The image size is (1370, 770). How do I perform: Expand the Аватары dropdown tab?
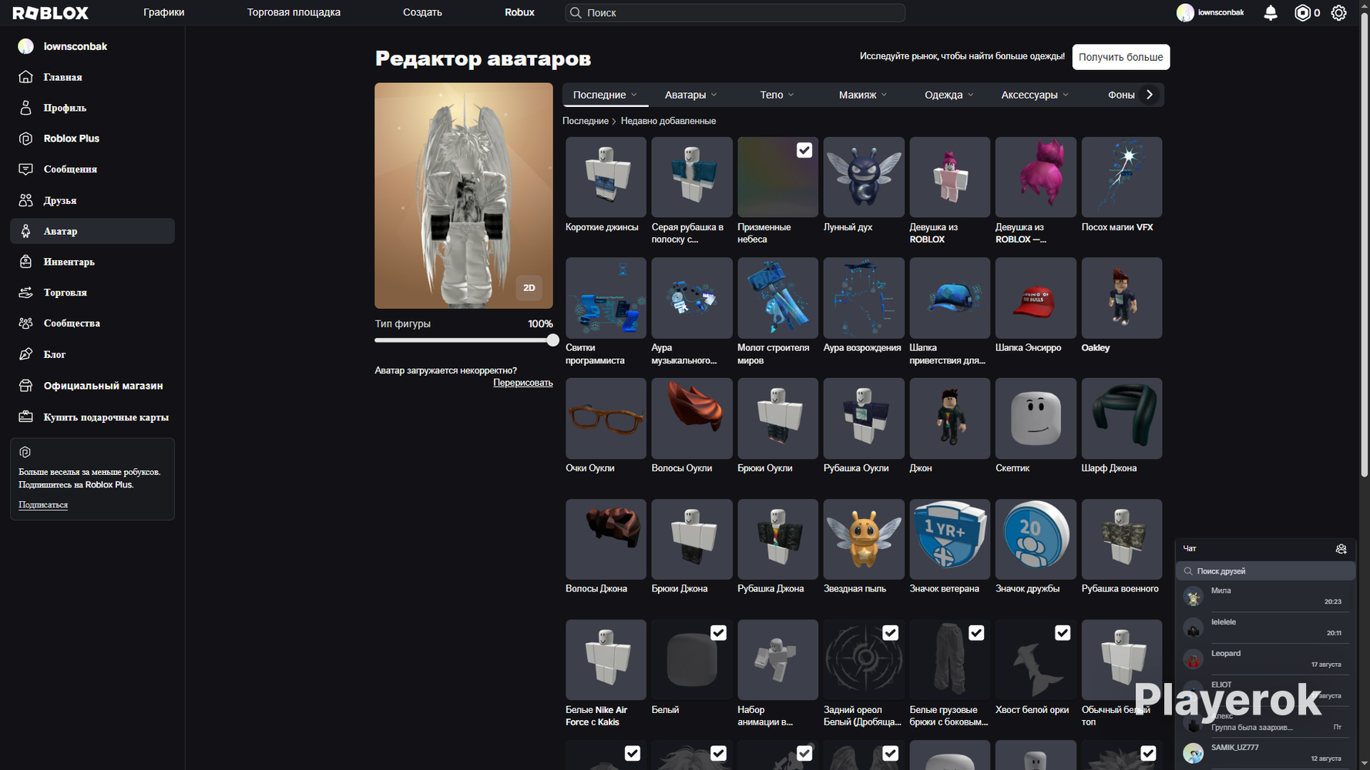[x=691, y=95]
